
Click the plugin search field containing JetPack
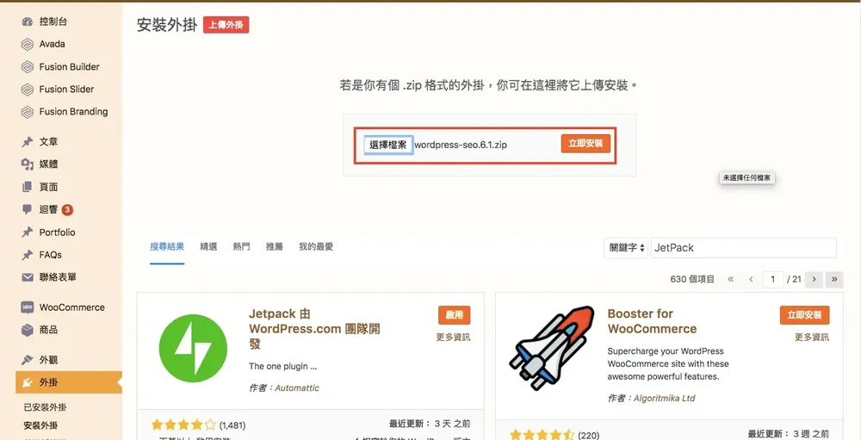point(744,248)
